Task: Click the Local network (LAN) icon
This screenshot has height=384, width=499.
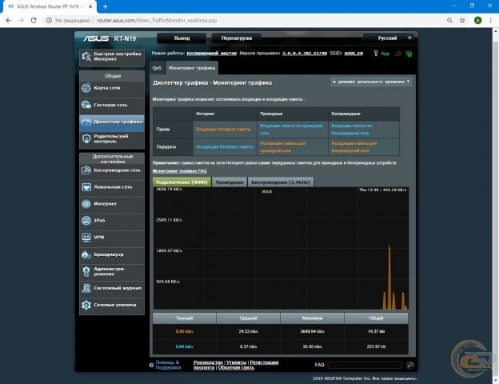Action: pos(86,187)
